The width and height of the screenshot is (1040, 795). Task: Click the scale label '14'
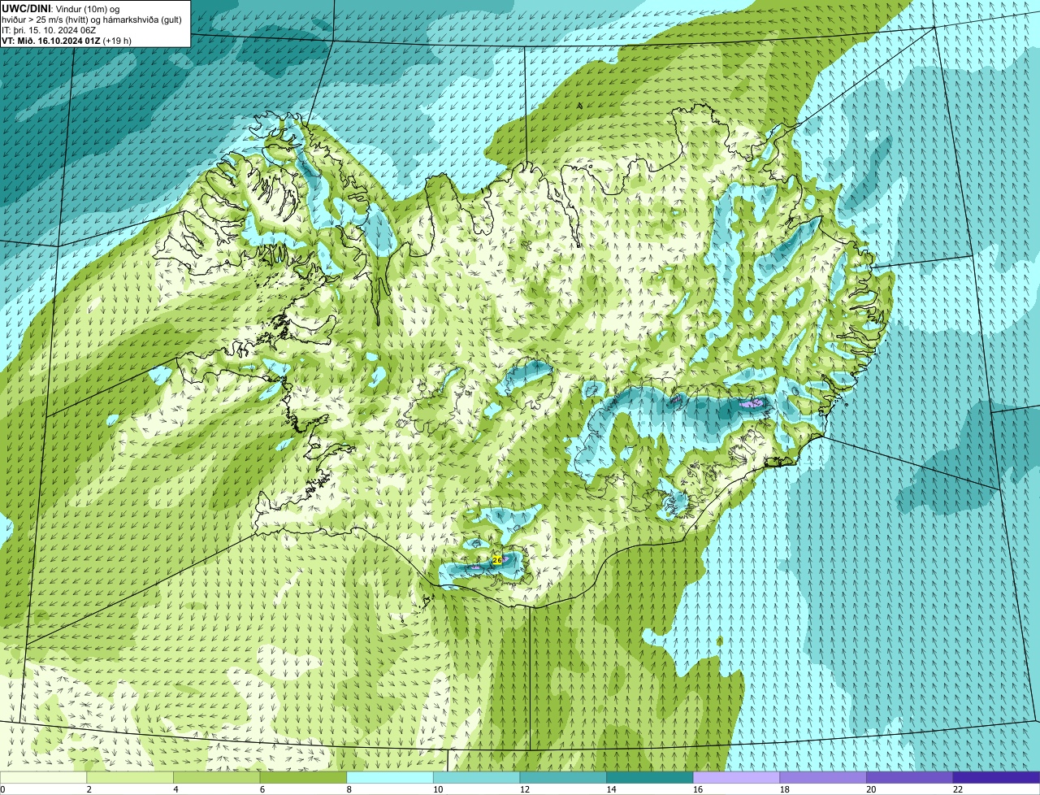point(611,788)
